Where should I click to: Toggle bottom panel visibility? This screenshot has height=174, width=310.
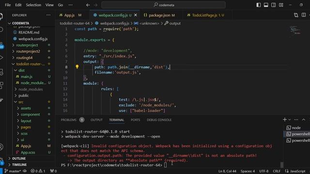266,5
